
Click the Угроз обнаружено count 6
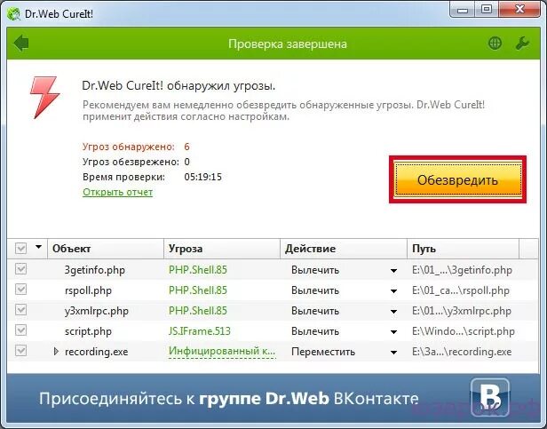tap(187, 147)
